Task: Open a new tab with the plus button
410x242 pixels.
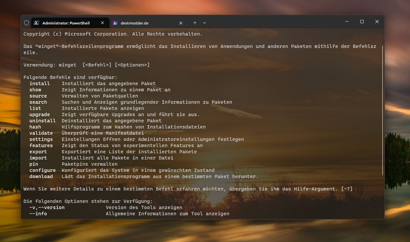Action: [195, 23]
